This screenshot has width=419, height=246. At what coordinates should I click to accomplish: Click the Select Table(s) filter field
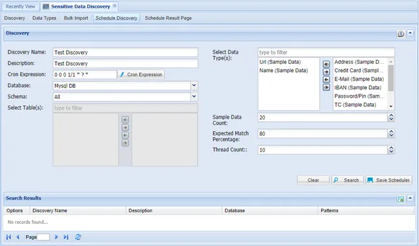coord(125,108)
